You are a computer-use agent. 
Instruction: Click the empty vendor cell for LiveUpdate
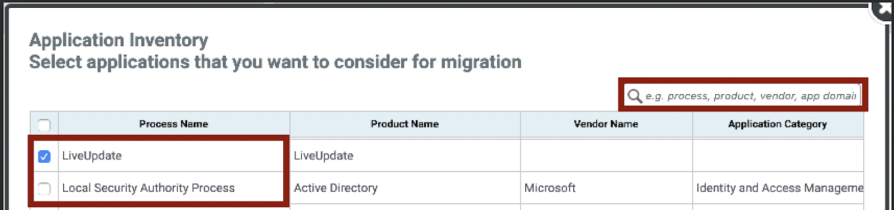click(606, 156)
